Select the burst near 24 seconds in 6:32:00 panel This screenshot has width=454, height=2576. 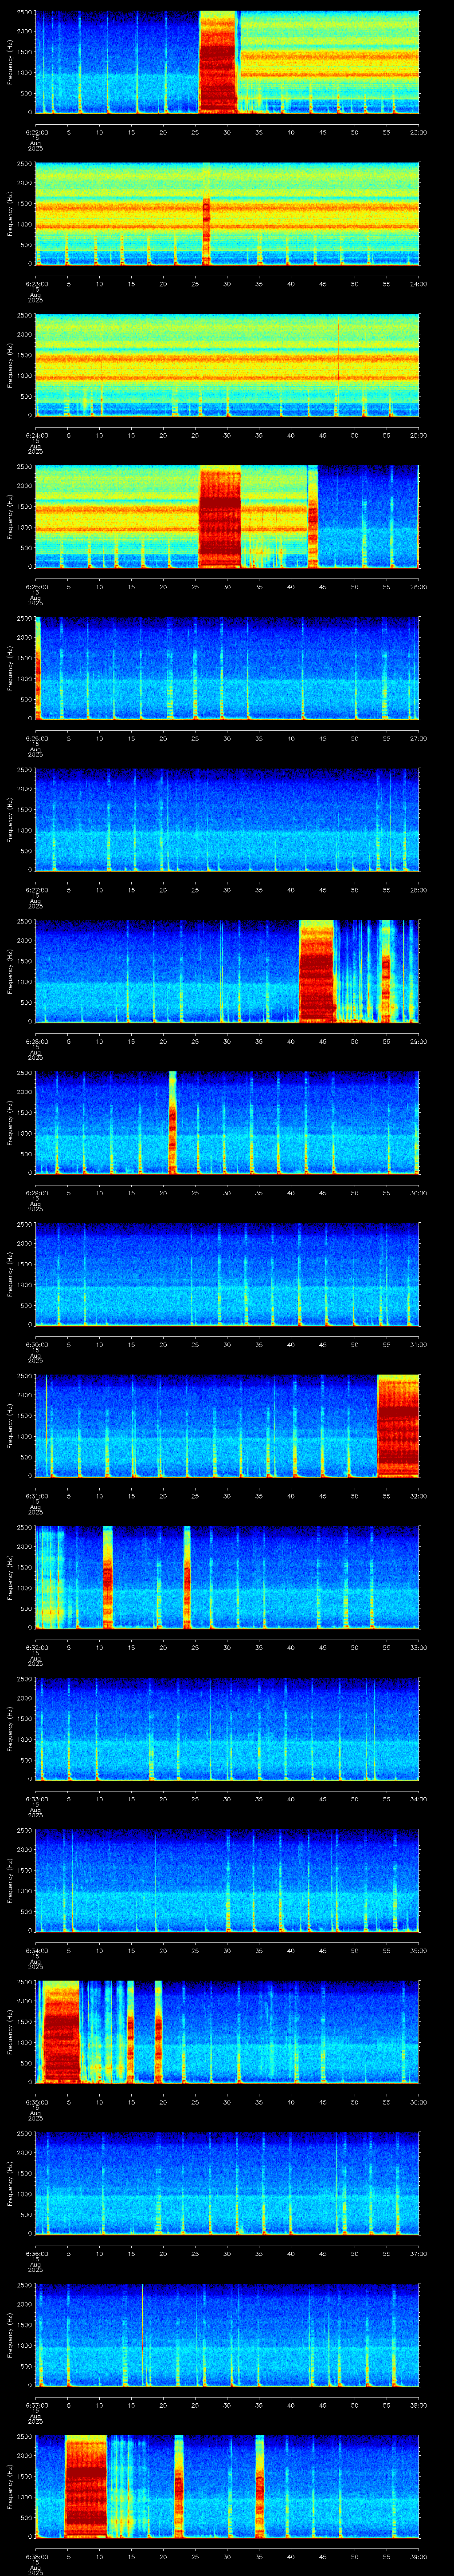[x=187, y=1577]
